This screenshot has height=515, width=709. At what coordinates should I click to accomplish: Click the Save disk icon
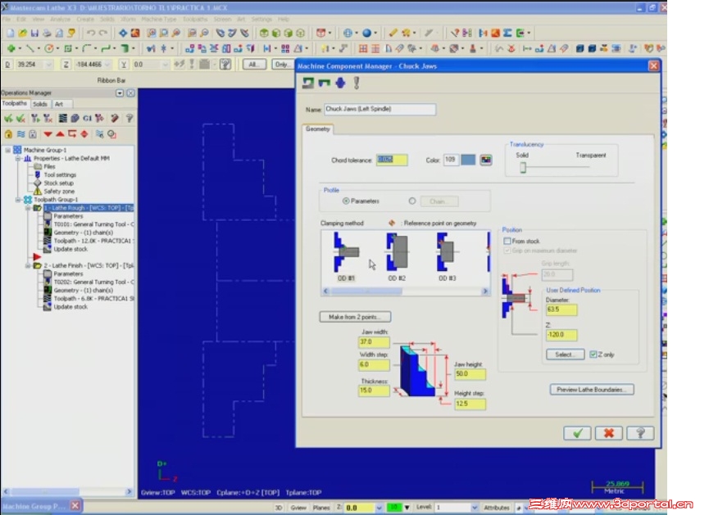34,33
